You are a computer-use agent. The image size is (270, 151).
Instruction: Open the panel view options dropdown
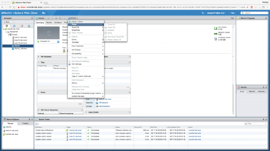coord(233,18)
